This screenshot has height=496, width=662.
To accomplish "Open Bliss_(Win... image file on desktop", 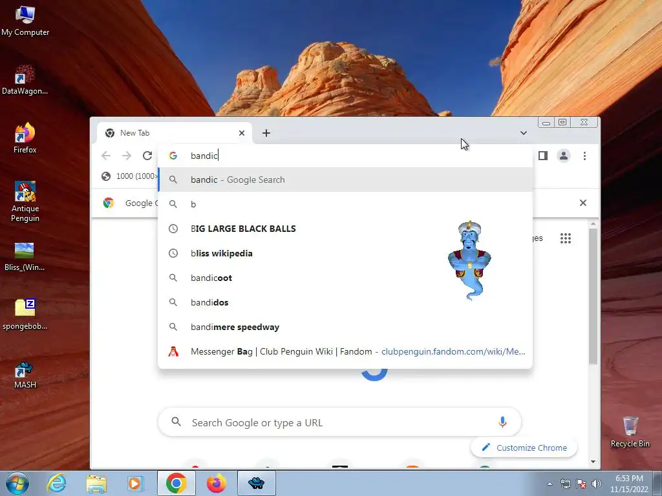I will [x=25, y=256].
